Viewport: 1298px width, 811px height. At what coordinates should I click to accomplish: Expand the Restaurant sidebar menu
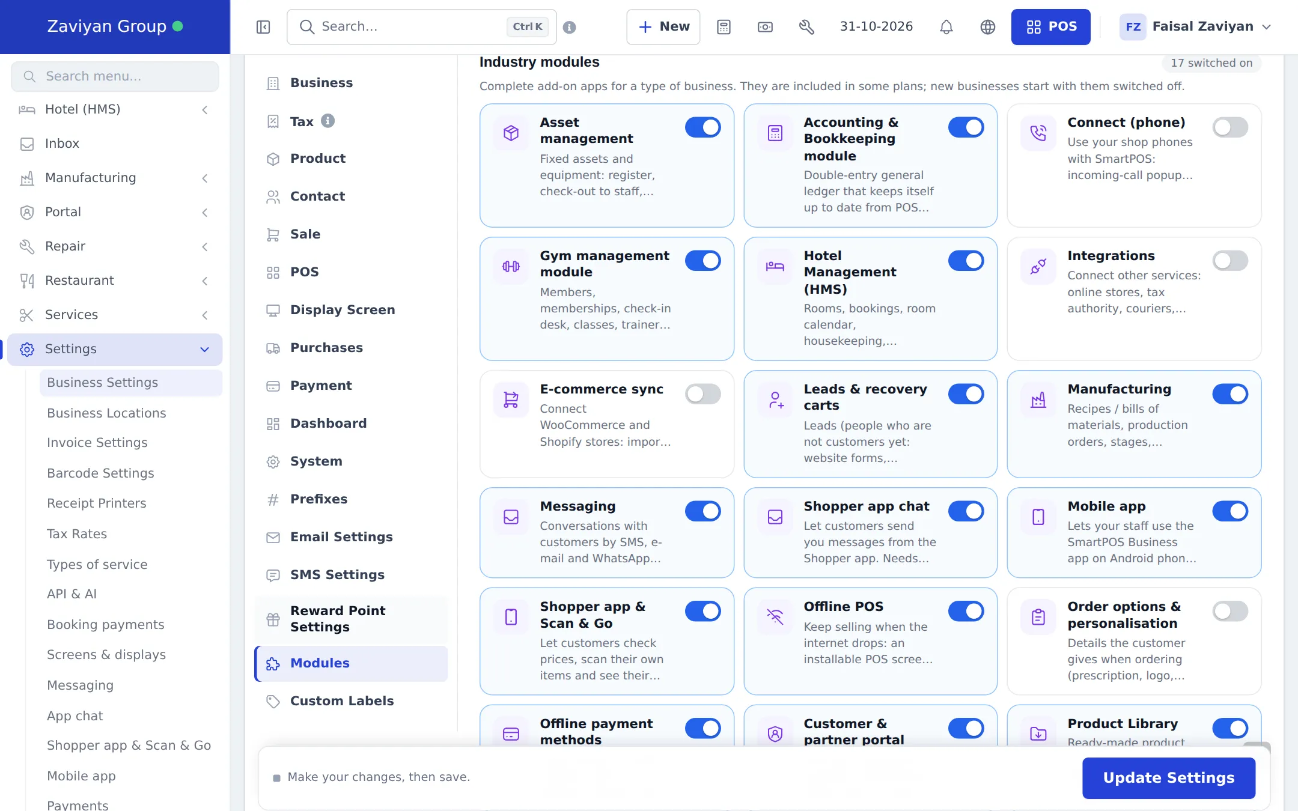[115, 281]
